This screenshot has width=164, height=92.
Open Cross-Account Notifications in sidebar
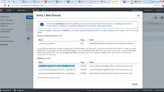[6, 30]
